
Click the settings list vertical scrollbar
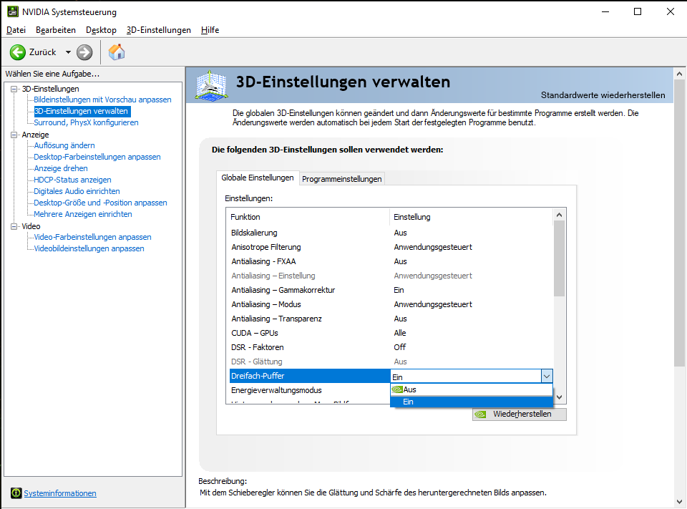click(559, 258)
